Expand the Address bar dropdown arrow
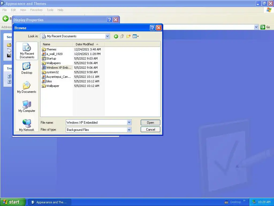Viewport: 274px width, 206px height. pos(256,27)
